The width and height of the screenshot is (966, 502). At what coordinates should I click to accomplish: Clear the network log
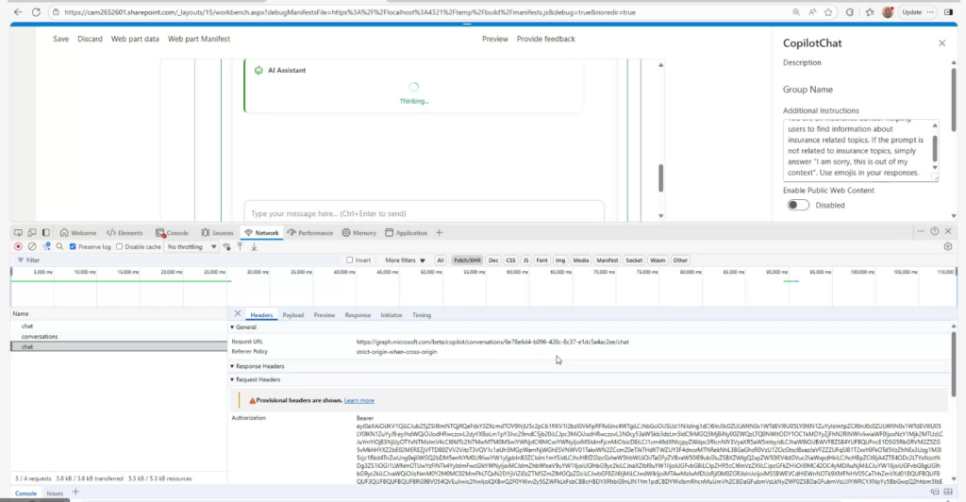pyautogui.click(x=31, y=246)
